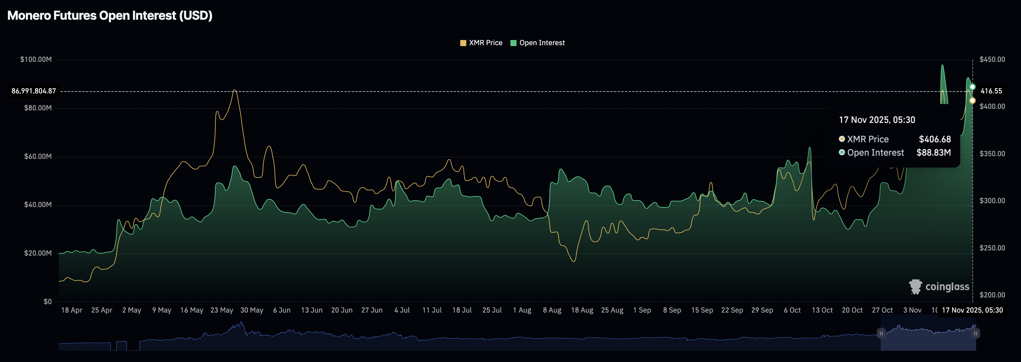Click the 416.55 marker on the right axis

[991, 91]
